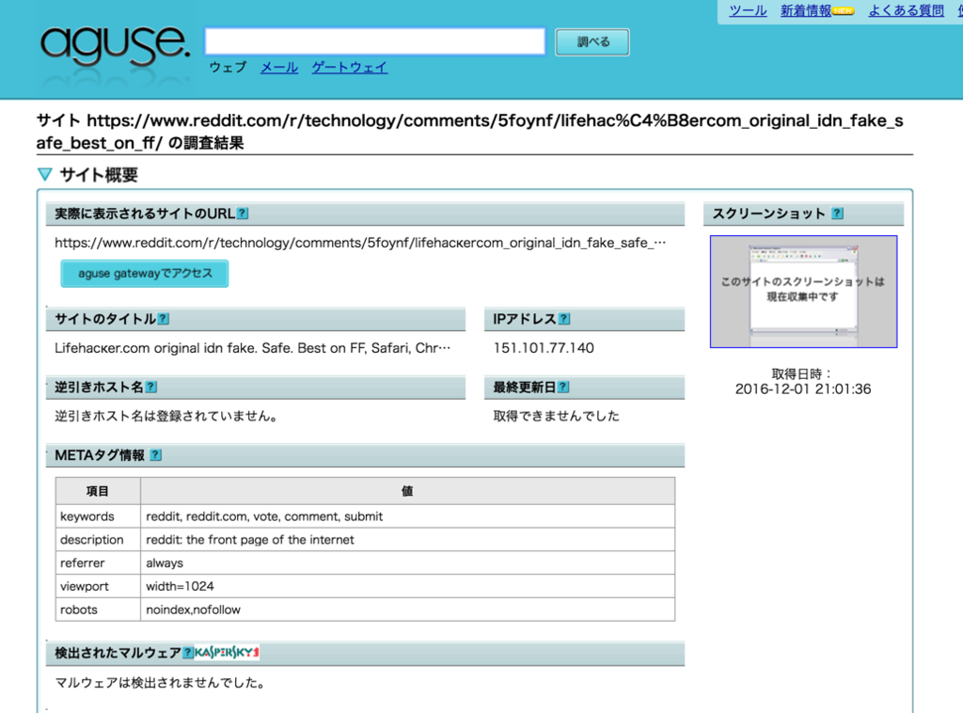Collapse the サイト概要 section triangle
Image resolution: width=963 pixels, height=713 pixels.
click(x=44, y=175)
